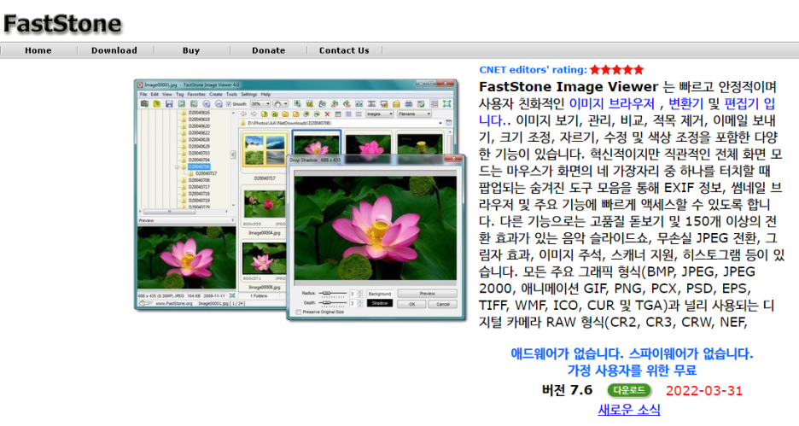
Task: Select folder D20040703 in the tree
Action: click(x=199, y=153)
